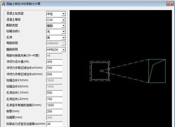
Task: Click the 弯筋与板底夹角 field showing 45
Action: pos(54,56)
